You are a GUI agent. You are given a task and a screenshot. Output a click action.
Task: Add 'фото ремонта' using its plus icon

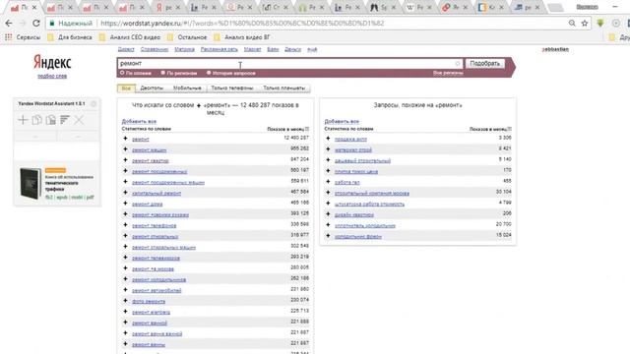125,301
